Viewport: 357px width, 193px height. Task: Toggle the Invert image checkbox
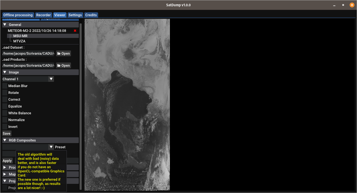pos(4,127)
